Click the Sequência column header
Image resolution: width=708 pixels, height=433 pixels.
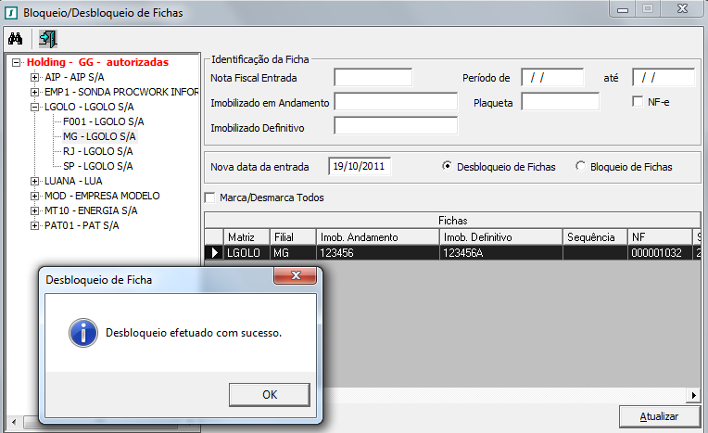(x=595, y=237)
